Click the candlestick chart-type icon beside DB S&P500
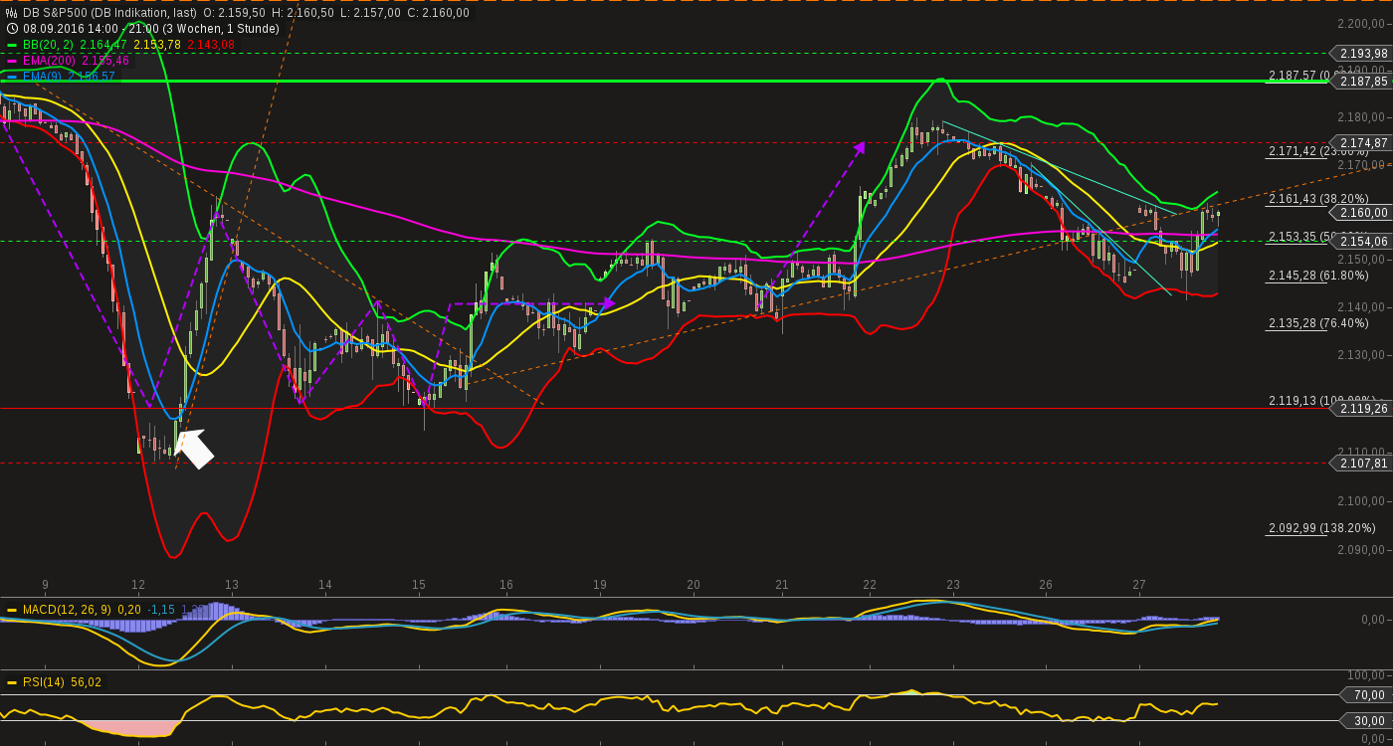1393x746 pixels. [x=12, y=13]
